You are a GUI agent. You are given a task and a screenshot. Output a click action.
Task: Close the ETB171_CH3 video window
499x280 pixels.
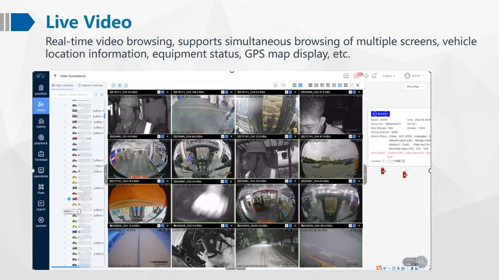point(232,92)
